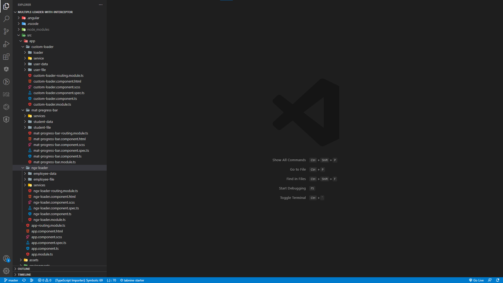503x283 pixels.
Task: Open notifications bell in status bar
Action: (x=497, y=280)
